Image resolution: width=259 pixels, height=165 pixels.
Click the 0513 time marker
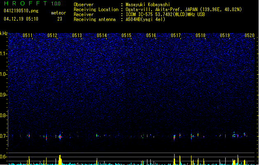point(77,35)
